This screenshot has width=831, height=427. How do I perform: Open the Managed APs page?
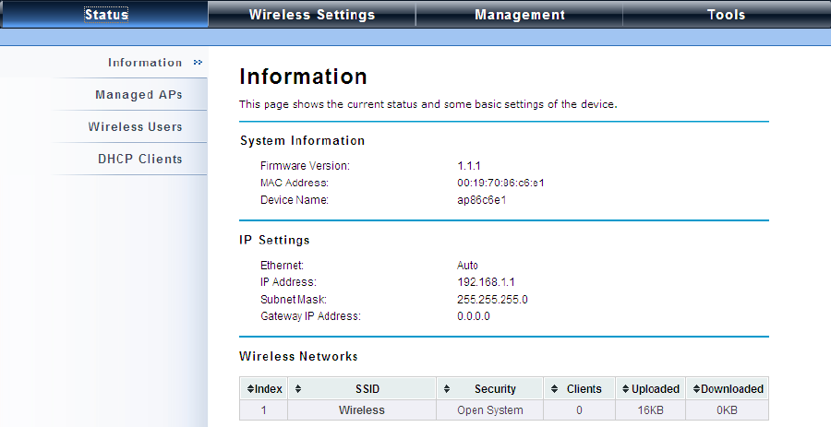click(x=138, y=95)
